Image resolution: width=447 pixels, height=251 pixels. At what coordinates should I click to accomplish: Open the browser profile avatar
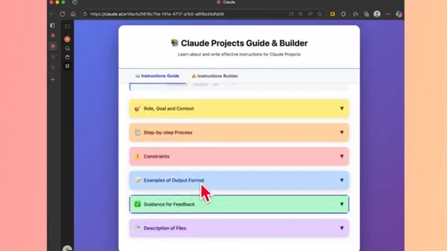(377, 14)
